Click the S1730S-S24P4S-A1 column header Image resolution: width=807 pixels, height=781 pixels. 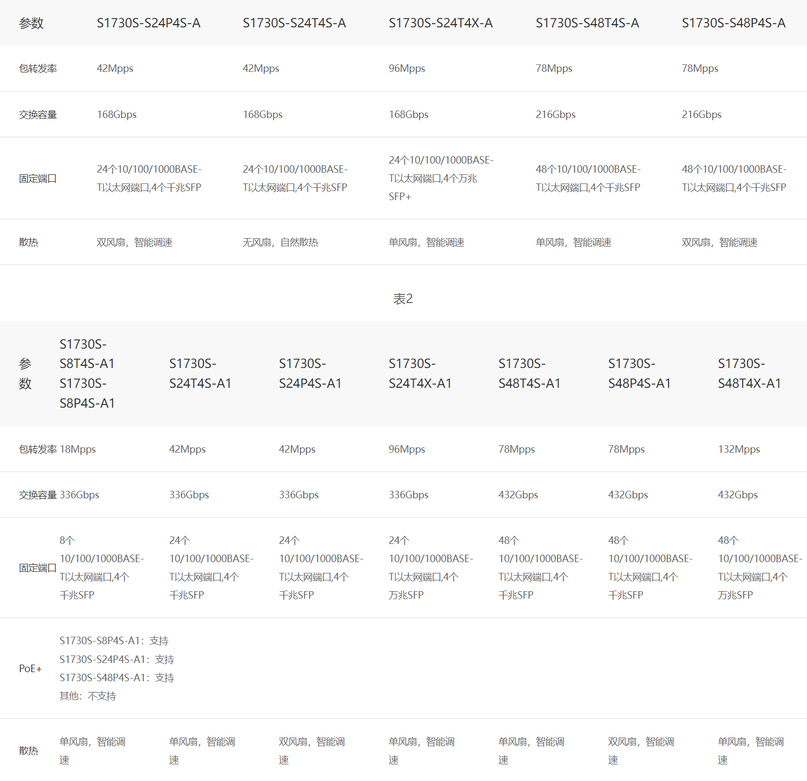[310, 373]
